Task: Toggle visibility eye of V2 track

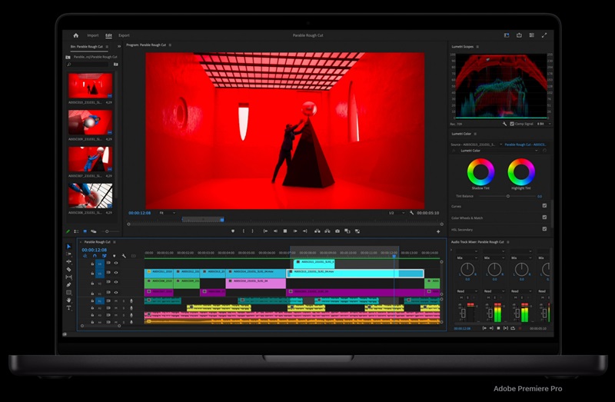Action: click(116, 282)
